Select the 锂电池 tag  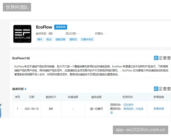(73, 39)
